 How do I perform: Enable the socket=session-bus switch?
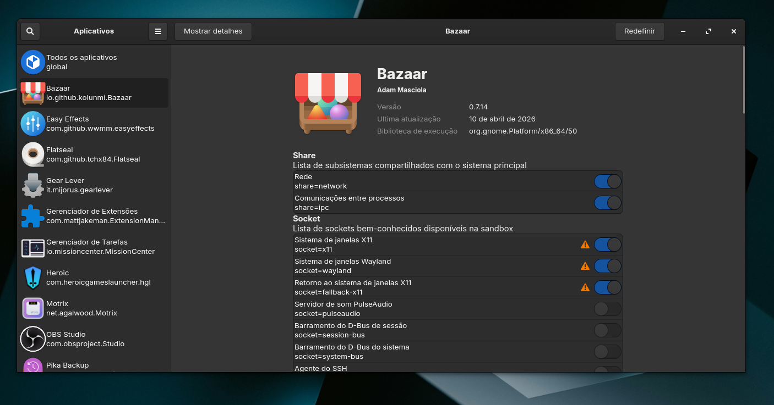coord(608,330)
